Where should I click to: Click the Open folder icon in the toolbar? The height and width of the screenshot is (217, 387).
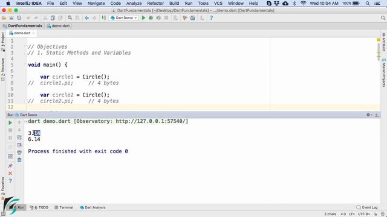pyautogui.click(x=4, y=18)
